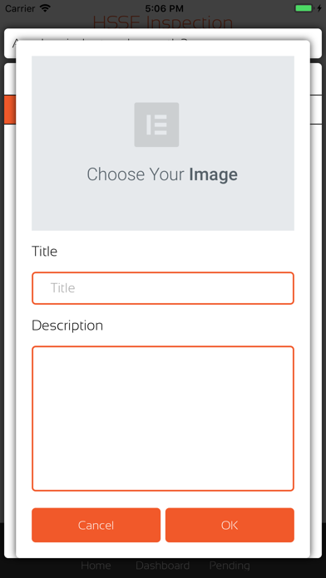Click the charging bolt icon
This screenshot has height=578, width=326.
click(319, 8)
